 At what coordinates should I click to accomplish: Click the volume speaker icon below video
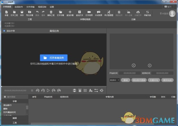point(101,90)
